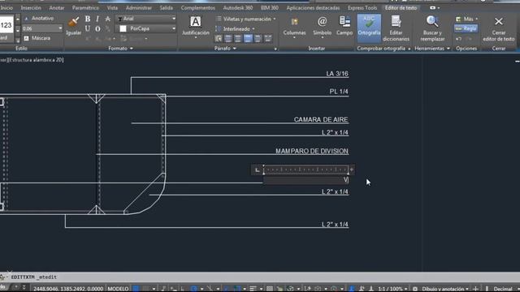Screen dimensions: 520x292
Task: Click the last paragraph alignment icon
Action: 268,39
